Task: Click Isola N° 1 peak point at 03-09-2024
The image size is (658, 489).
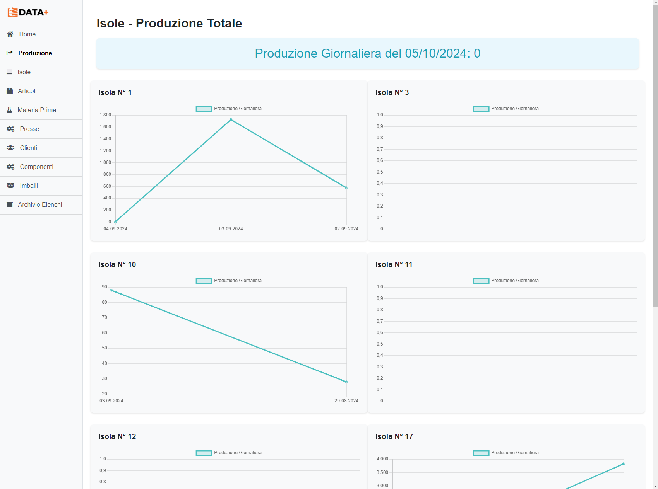Action: pyautogui.click(x=231, y=120)
